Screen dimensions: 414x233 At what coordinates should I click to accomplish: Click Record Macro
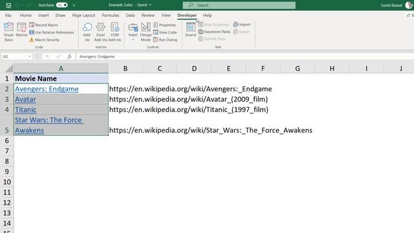tap(43, 25)
